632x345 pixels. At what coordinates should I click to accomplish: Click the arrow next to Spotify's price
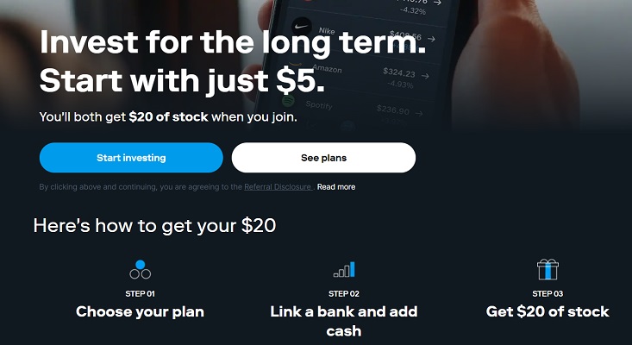(x=419, y=114)
